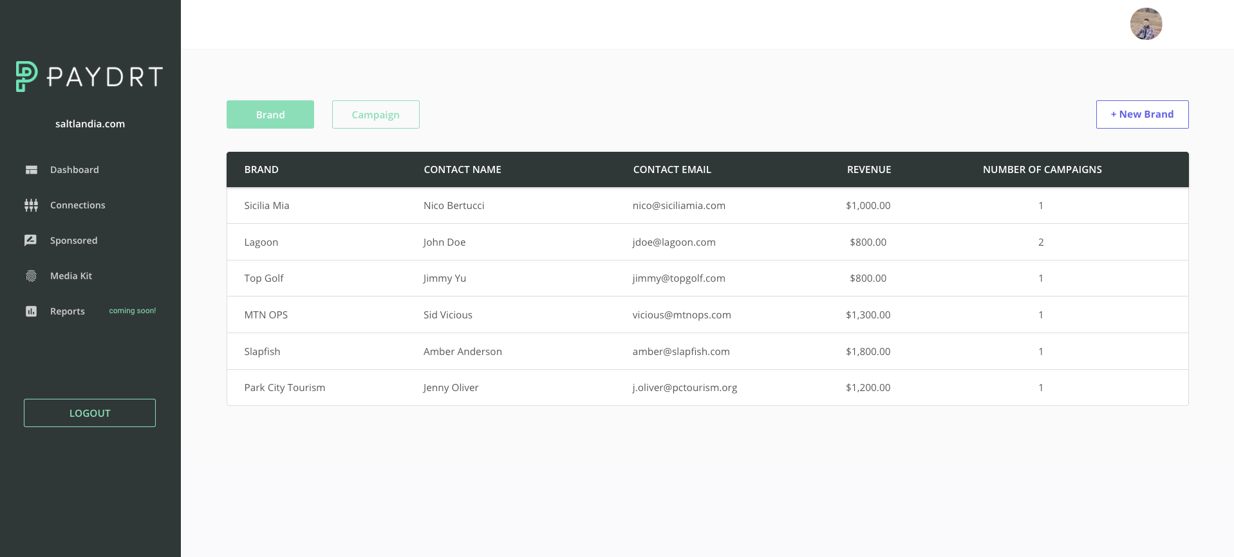Click contact name Sid Vicious
Screen dimensions: 1234x557
point(448,315)
